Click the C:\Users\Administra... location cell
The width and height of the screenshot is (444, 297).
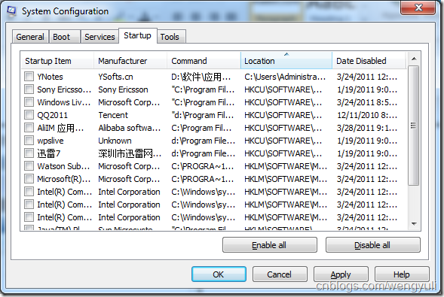[x=285, y=77]
